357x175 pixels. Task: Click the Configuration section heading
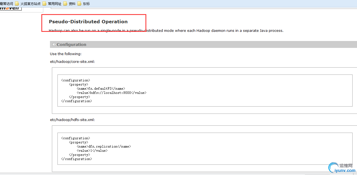[x=71, y=45]
